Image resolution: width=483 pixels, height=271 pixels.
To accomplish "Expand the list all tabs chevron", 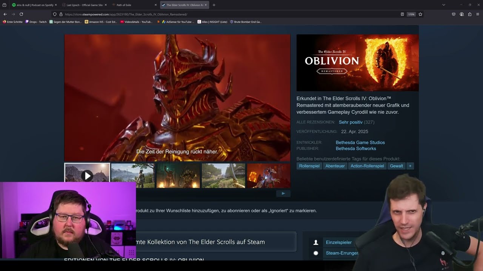I will tap(444, 5).
